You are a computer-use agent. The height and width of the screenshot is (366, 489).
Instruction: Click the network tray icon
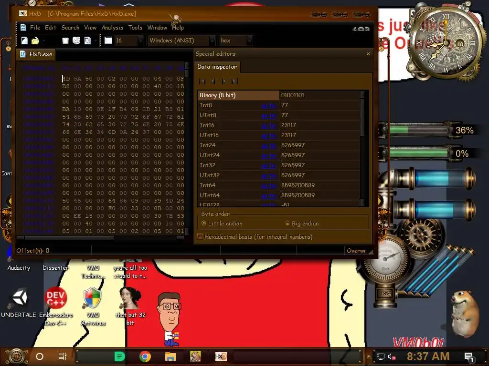point(380,356)
